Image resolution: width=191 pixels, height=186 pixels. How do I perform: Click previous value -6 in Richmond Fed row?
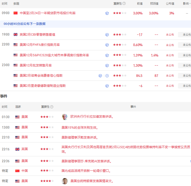(x=141, y=86)
